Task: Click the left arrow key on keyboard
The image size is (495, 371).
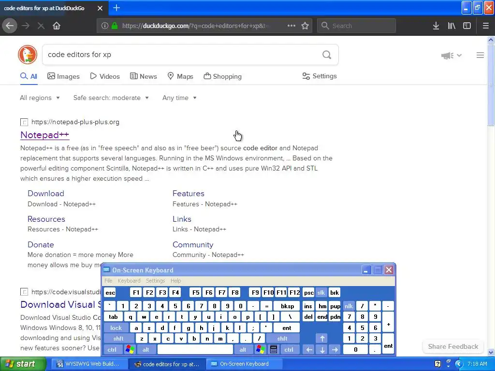Action: click(309, 350)
